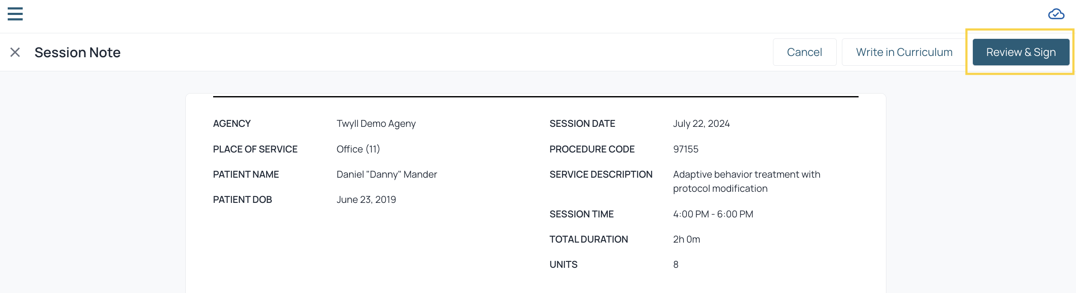Viewport: 1076px width, 293px height.
Task: Close the Session Note with X icon
Action: (15, 52)
